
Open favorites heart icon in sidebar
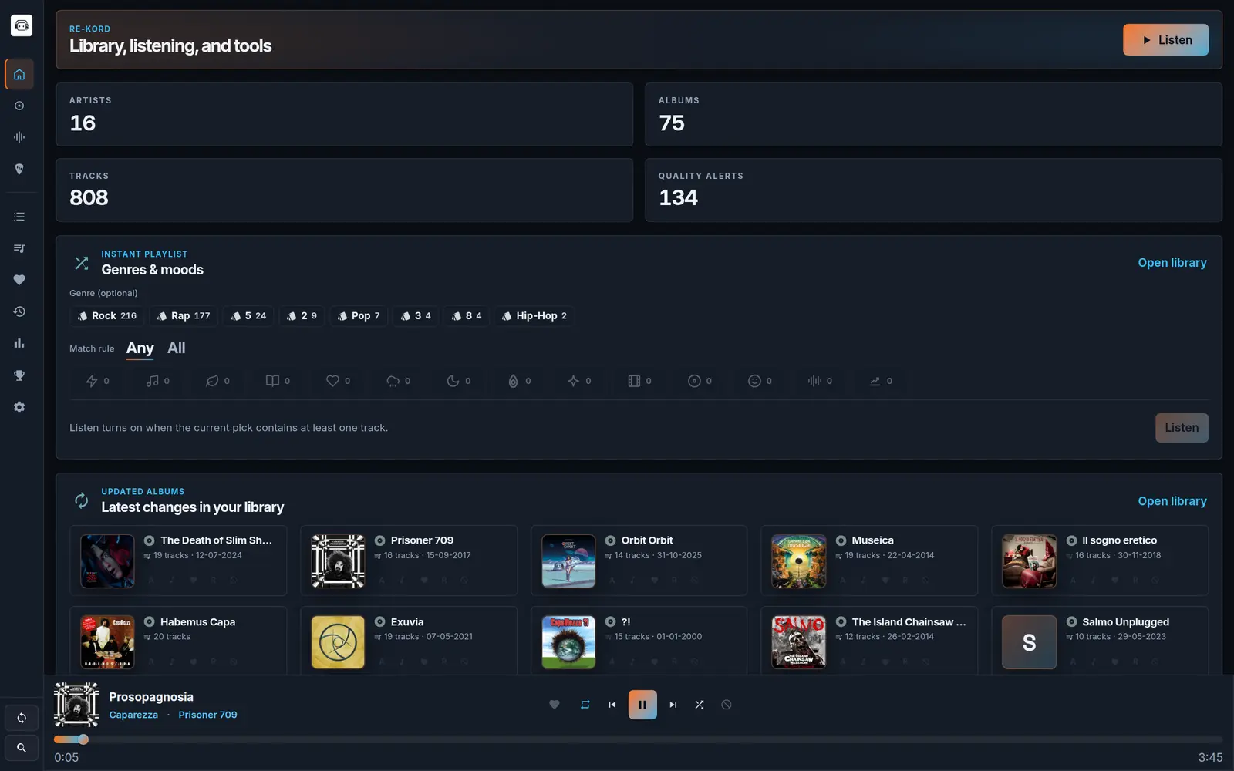(19, 280)
